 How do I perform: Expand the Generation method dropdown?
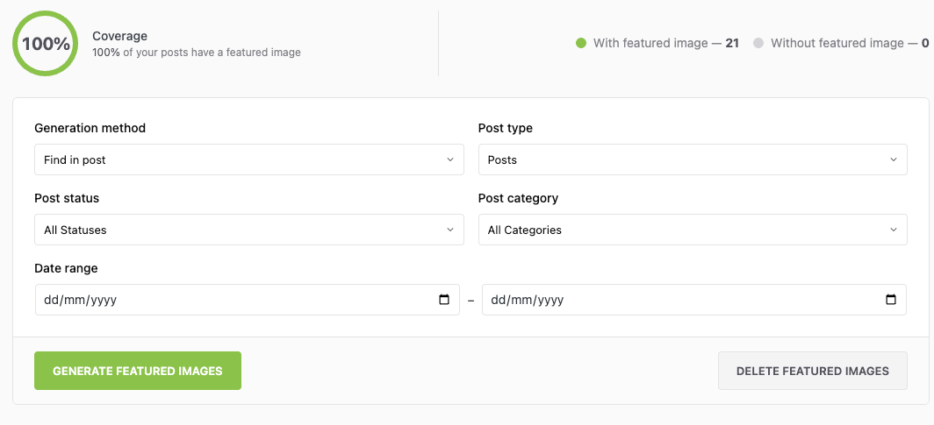coord(249,159)
